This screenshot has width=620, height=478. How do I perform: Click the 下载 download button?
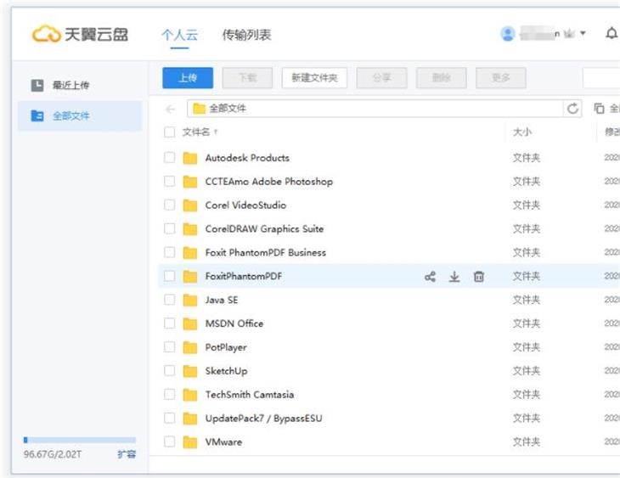click(x=247, y=78)
